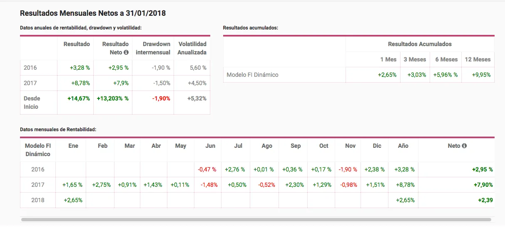Click the Modelo FI Dinámico row in accumulated results

coord(252,75)
